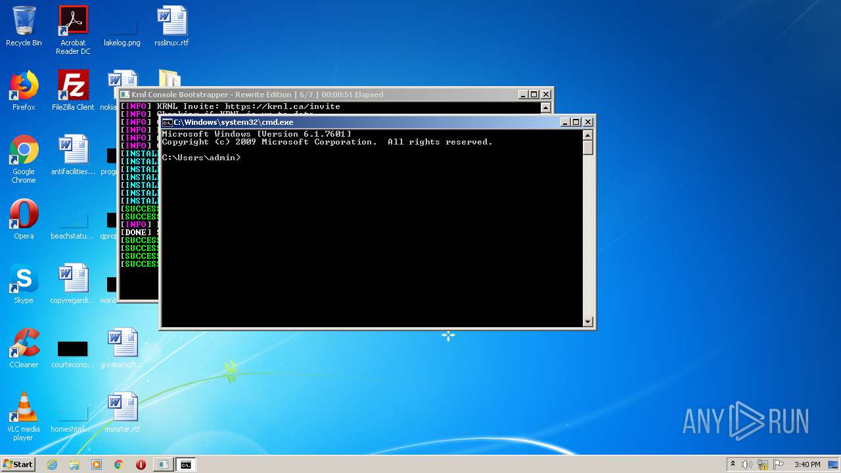Click the KRNL Invite URL text
Image resolution: width=841 pixels, height=473 pixels.
283,106
